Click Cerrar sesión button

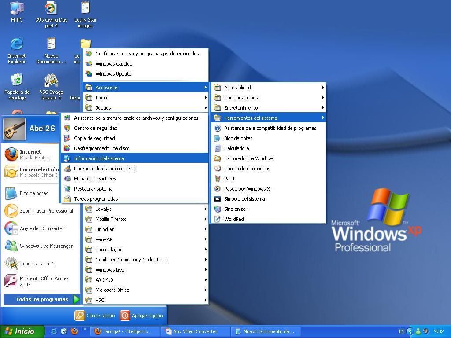tap(95, 316)
